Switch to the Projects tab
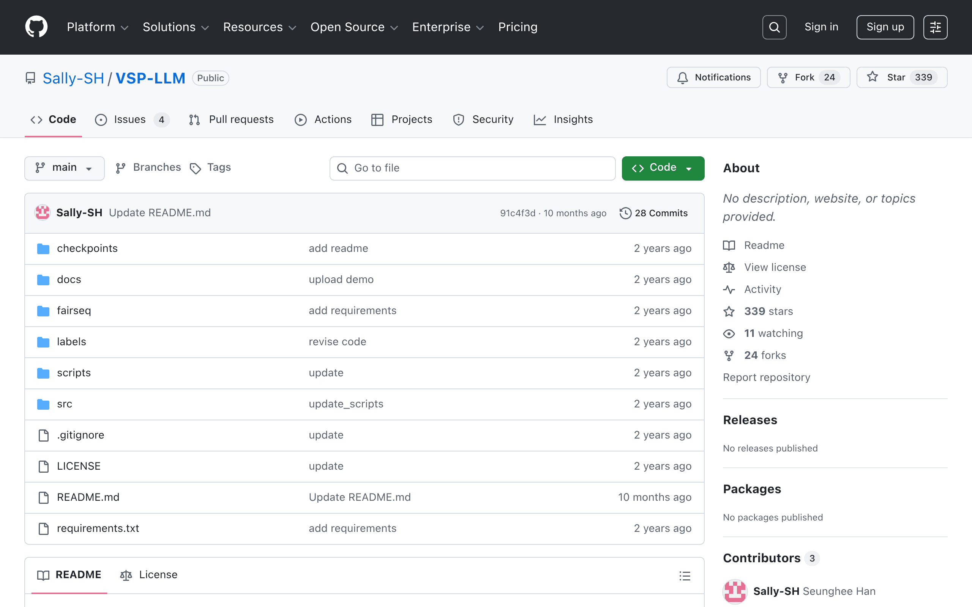The width and height of the screenshot is (972, 607). point(402,120)
